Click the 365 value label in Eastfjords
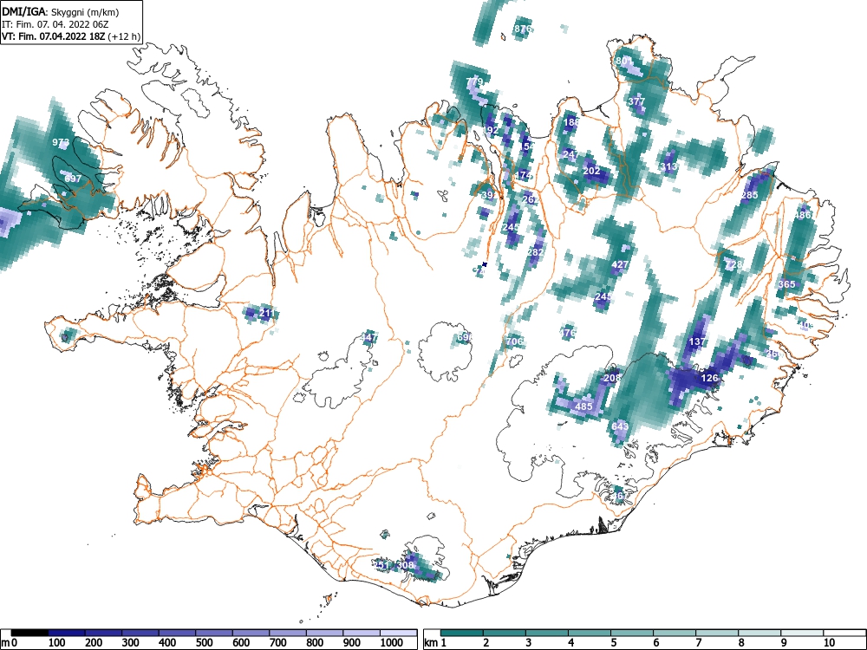 tap(786, 284)
